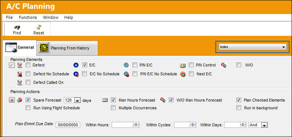This screenshot has width=292, height=137.
Task: Tick the Next E/C checkbox
Action: [191, 74]
